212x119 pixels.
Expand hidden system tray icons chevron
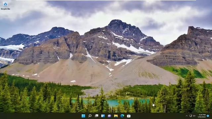(x=187, y=116)
